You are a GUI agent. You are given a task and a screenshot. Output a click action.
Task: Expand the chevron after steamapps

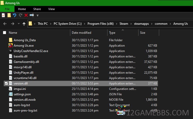point(152,24)
